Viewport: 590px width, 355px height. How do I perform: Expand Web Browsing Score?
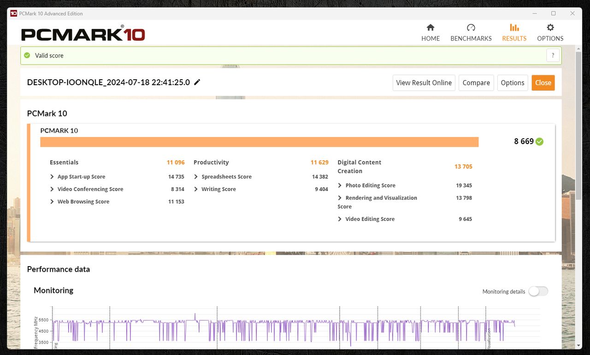tap(52, 202)
